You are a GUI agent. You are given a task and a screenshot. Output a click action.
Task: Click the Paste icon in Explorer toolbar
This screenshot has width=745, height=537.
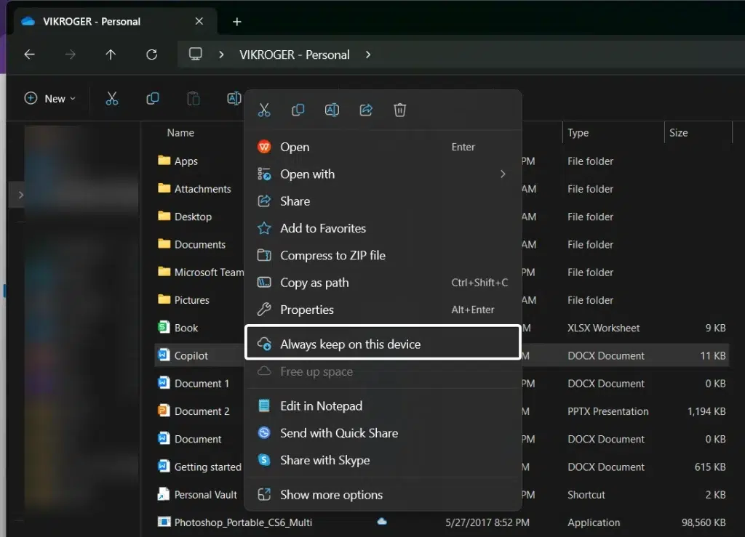click(x=194, y=99)
